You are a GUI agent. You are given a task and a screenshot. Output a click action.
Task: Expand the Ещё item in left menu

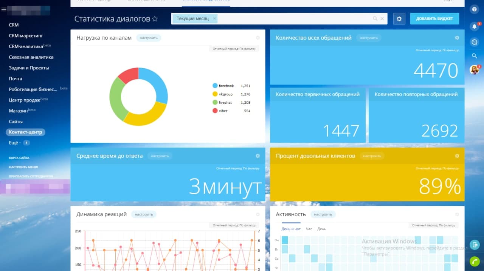(x=14, y=143)
